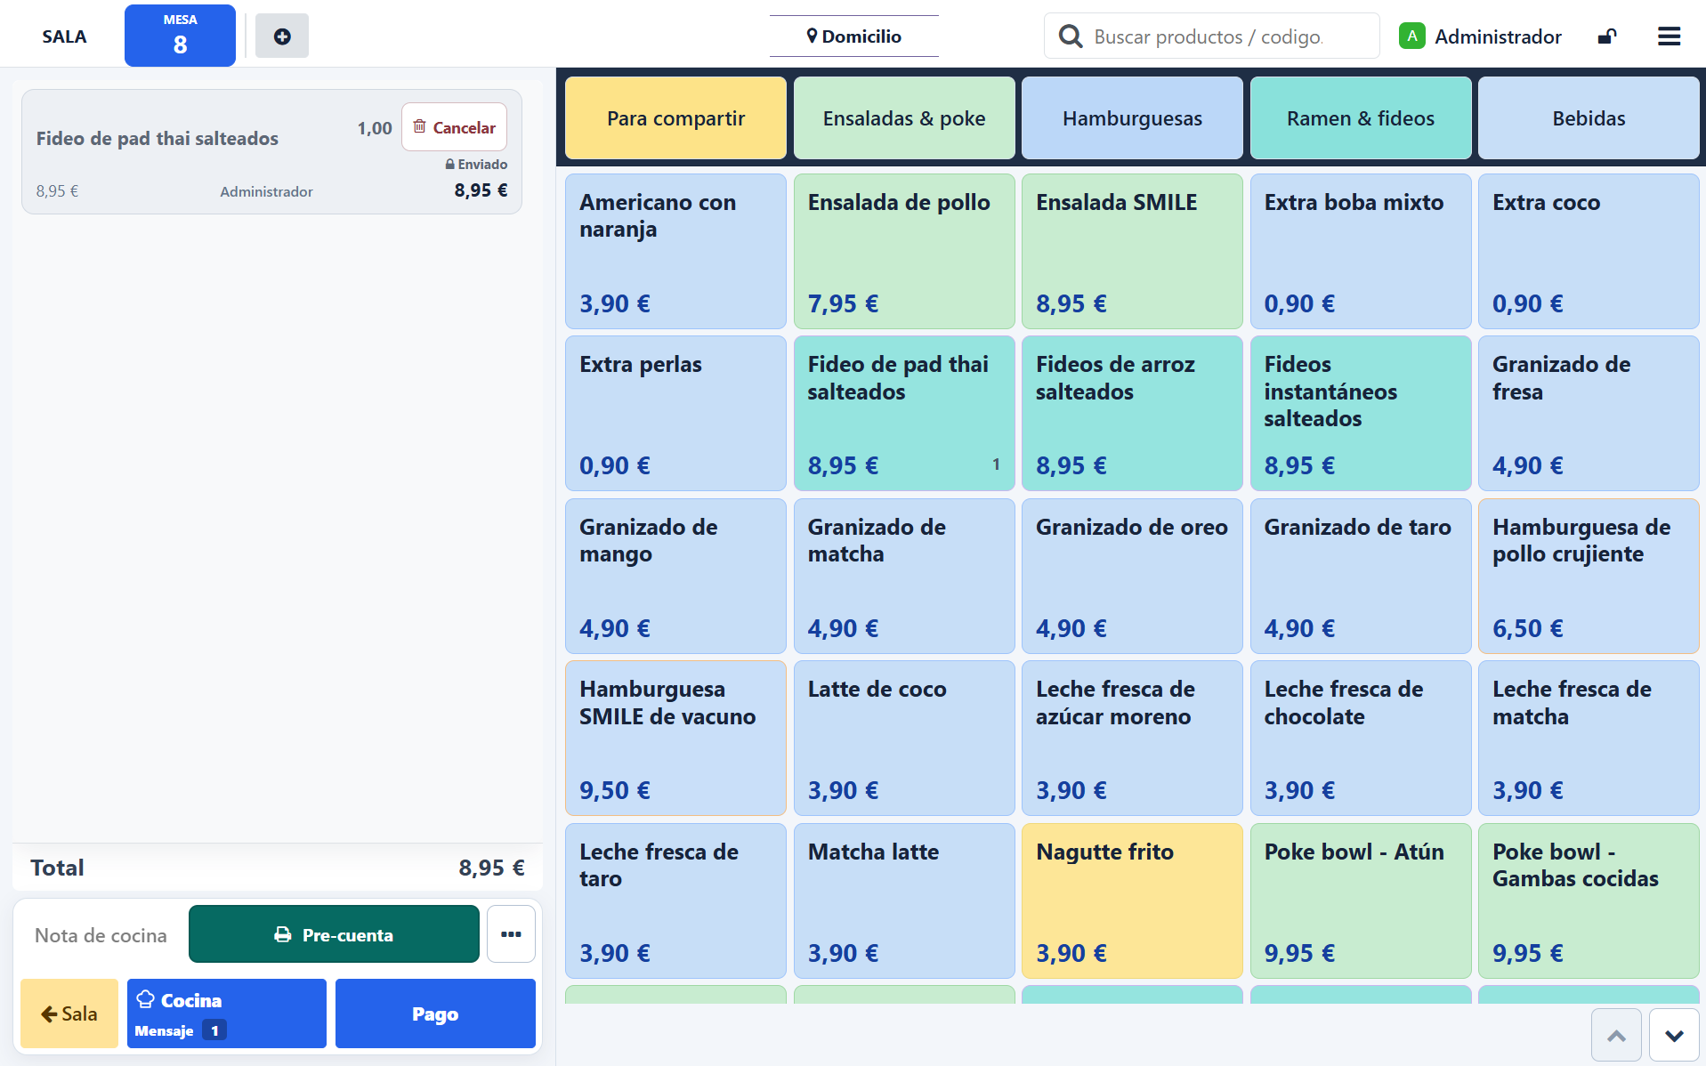Add Nagutte frito product

(1132, 901)
